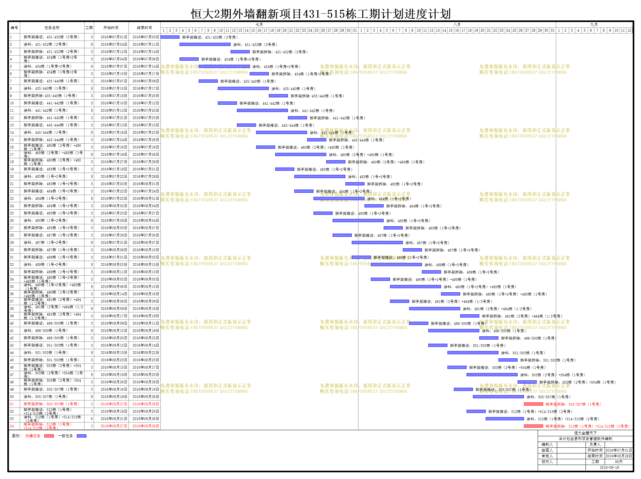Image resolution: width=641 pixels, height=479 pixels.
Task: Click start date 2016年08月20日 in row 42
Action: point(114,338)
